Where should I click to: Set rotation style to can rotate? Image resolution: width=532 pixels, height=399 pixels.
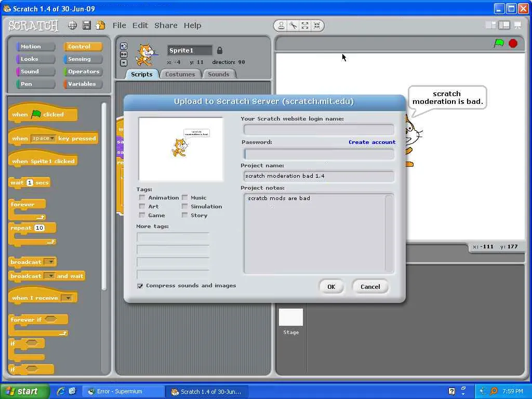coord(124,46)
